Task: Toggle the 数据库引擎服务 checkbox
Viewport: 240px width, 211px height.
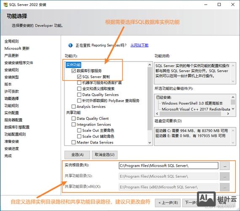Action: coord(74,71)
